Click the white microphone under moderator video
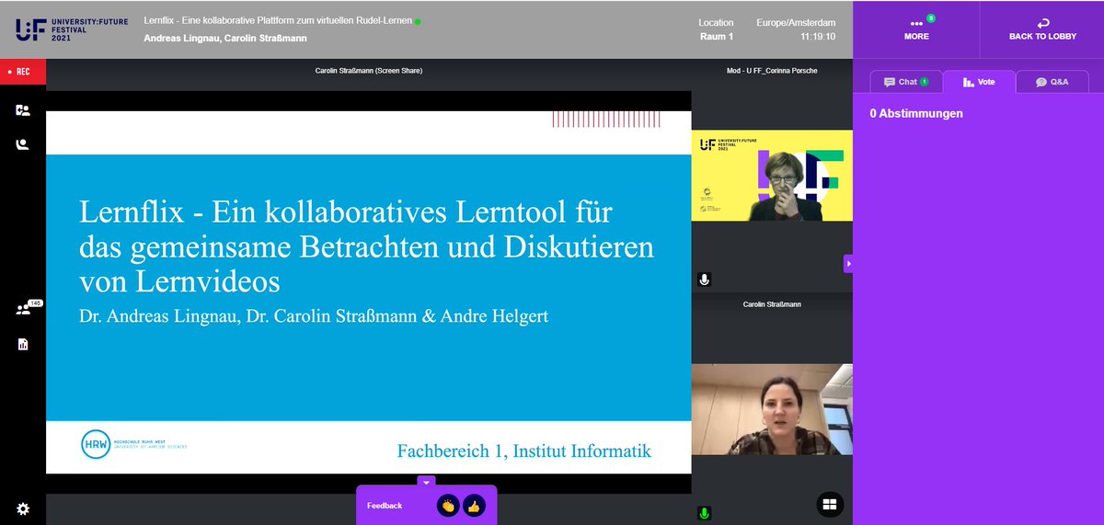The height and width of the screenshot is (525, 1104). tap(705, 280)
